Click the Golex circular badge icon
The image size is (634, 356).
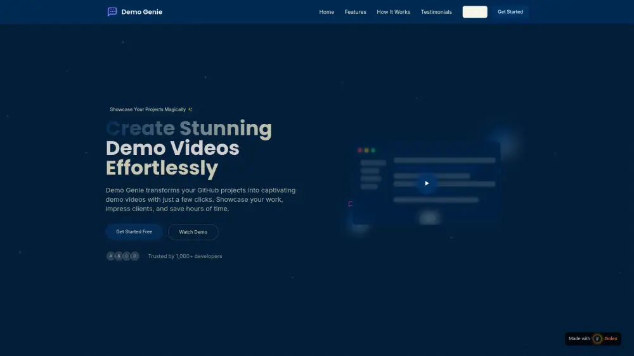coord(597,339)
